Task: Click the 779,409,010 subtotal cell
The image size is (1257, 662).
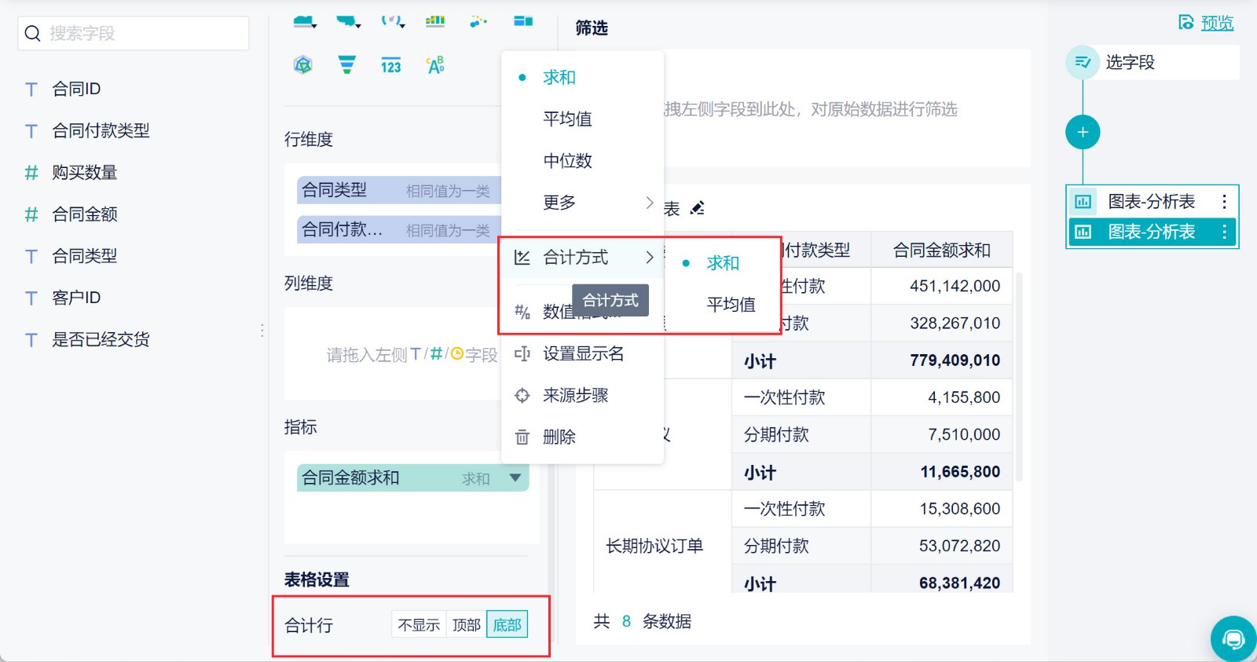Action: [942, 360]
